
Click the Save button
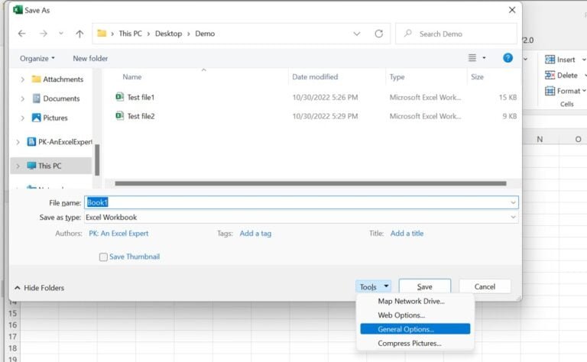pyautogui.click(x=424, y=286)
